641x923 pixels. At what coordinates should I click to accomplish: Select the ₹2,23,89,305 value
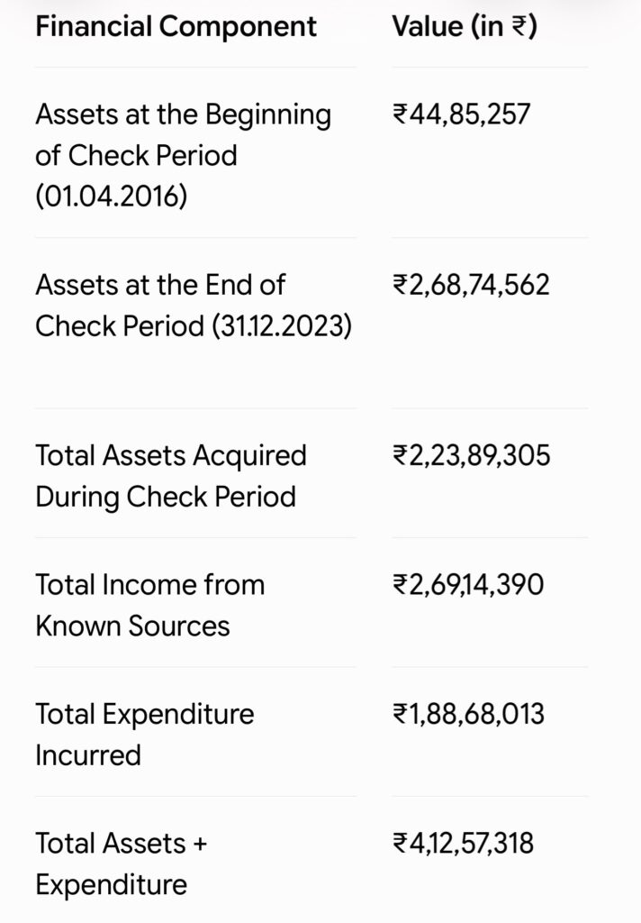coord(471,455)
